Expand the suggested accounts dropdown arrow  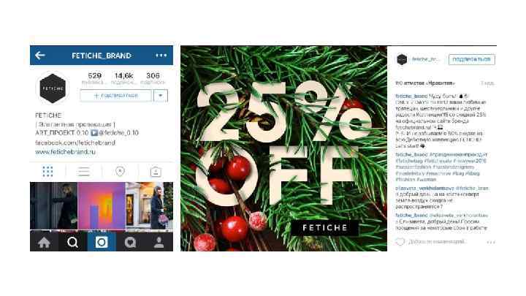[161, 96]
